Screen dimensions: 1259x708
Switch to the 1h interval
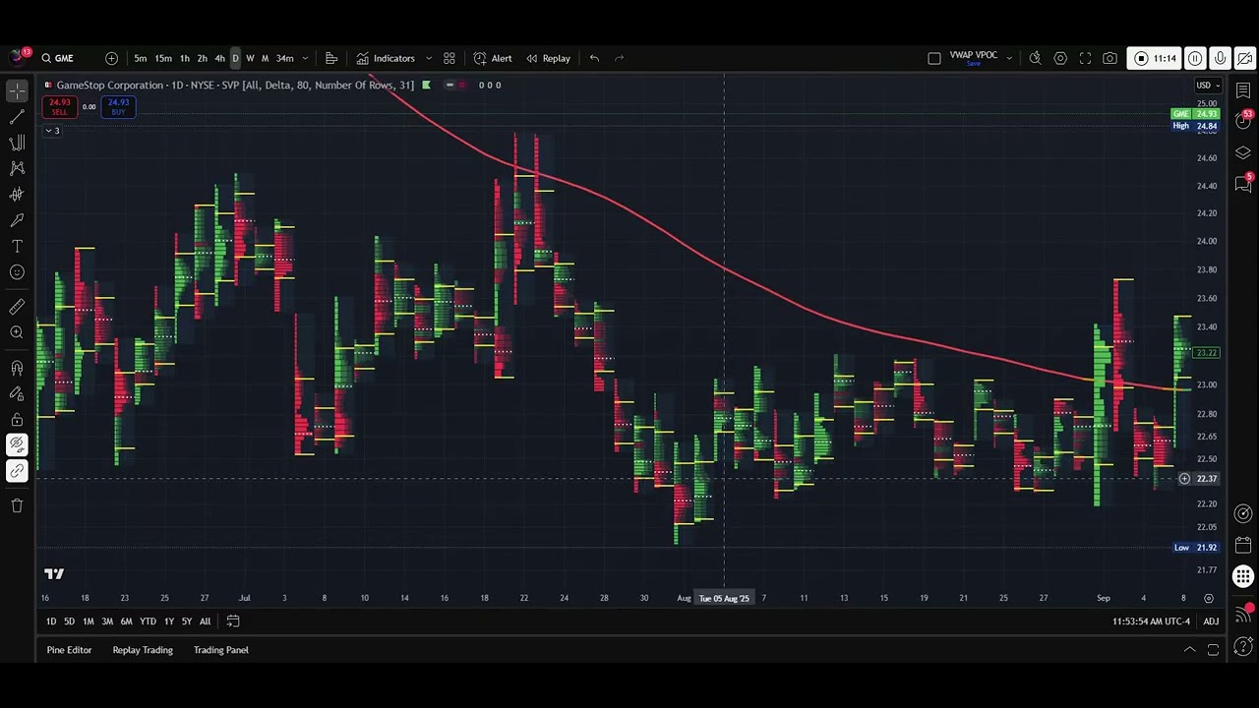(184, 58)
